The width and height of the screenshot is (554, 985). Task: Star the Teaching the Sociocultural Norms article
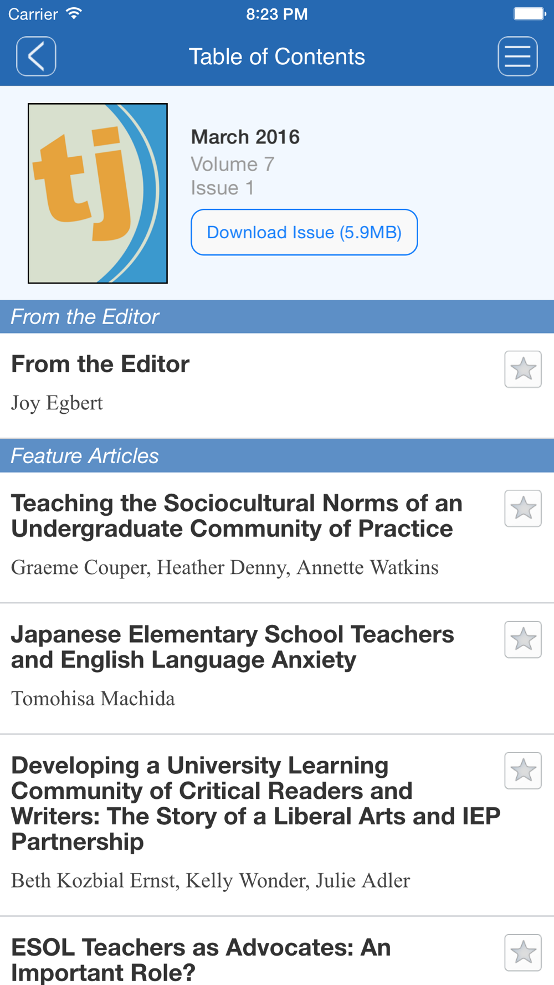(523, 508)
